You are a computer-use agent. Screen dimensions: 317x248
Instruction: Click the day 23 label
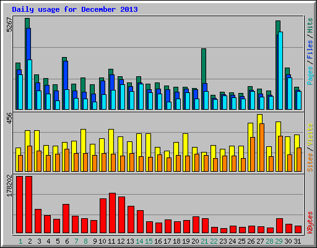(x=223, y=241)
